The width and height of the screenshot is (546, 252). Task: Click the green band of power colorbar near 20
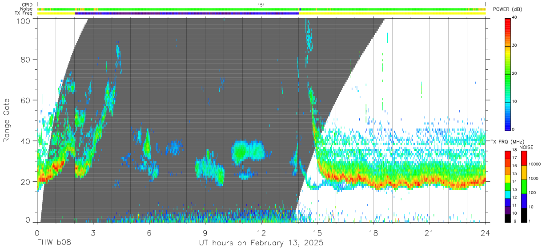pyautogui.click(x=508, y=74)
